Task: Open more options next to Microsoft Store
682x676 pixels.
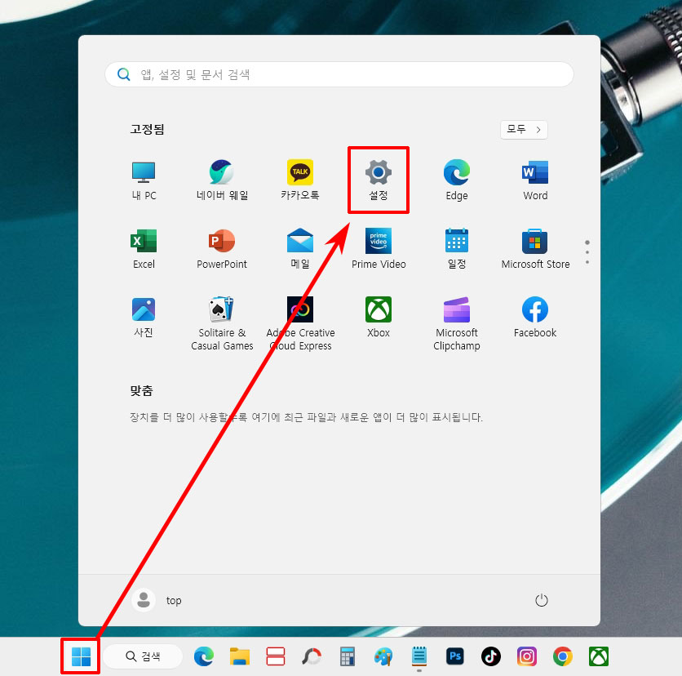Action: tap(587, 251)
